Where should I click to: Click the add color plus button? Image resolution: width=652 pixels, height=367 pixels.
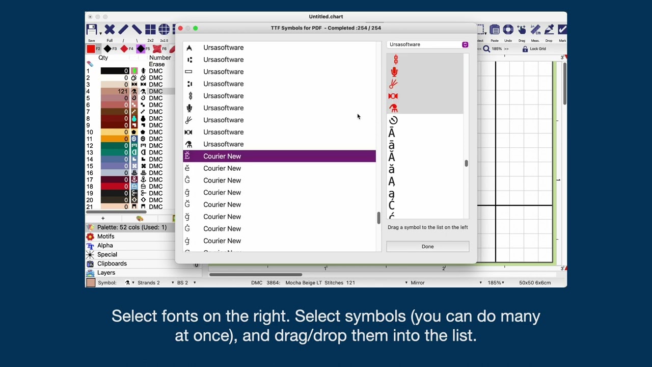pos(103,218)
